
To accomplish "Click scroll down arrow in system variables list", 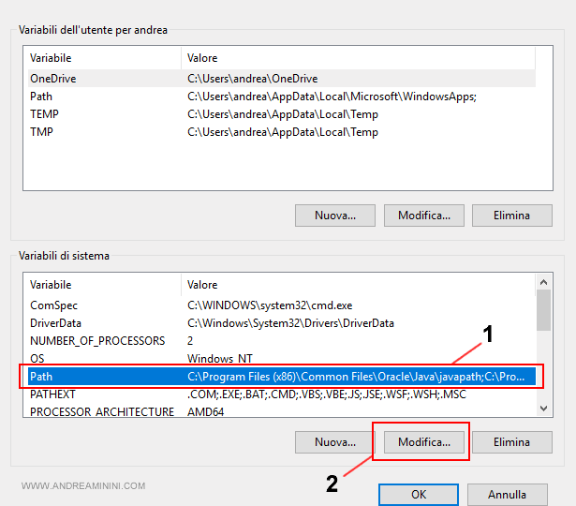I will (543, 409).
